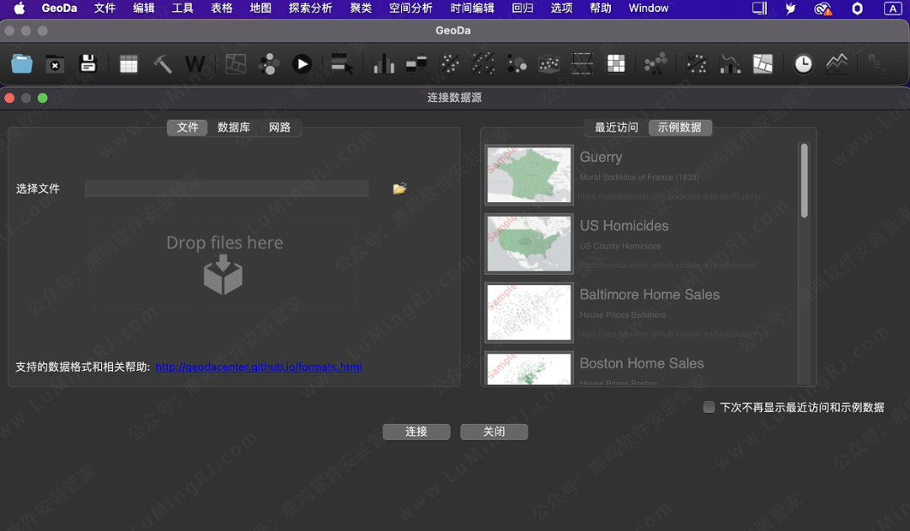Check 下次不再显示最近访问和示例数据 checkbox
910x531 pixels.
(x=709, y=406)
